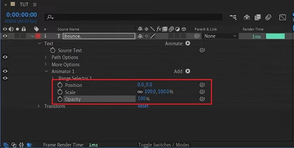Viewport: 294px width, 148px height.
Task: Click the Scale property pick whip
Action: (202, 91)
